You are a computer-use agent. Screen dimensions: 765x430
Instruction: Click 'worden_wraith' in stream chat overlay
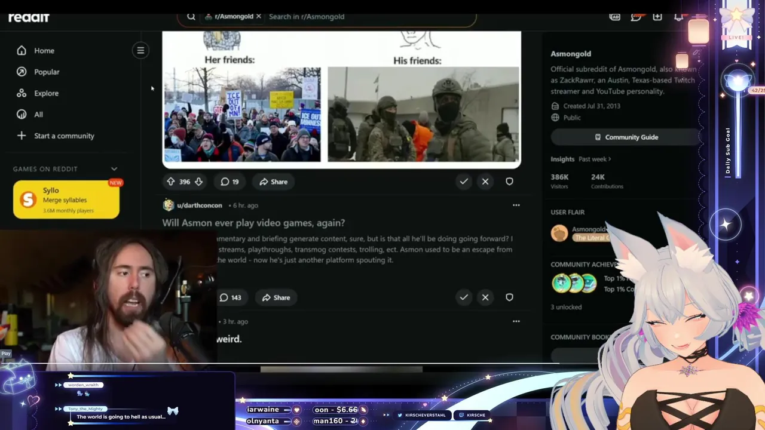[83, 385]
